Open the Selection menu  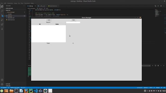pyautogui.click(x=10, y=3)
